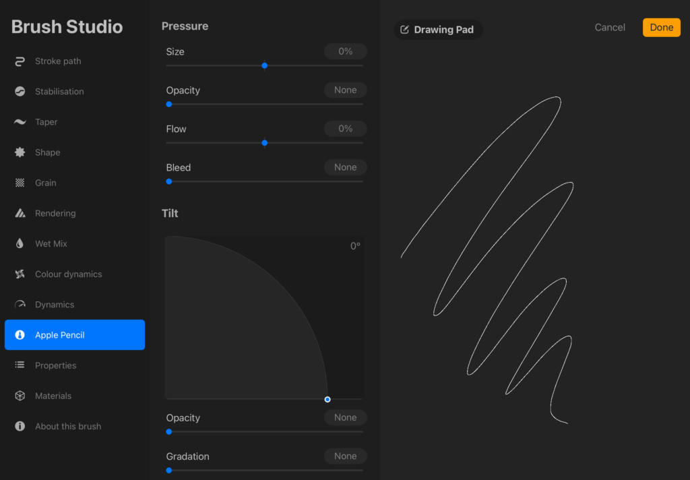Click the Shape starburst icon
The width and height of the screenshot is (690, 480).
tap(20, 152)
